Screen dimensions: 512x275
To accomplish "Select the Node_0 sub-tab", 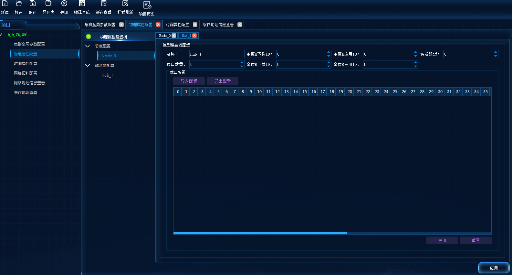I will click(165, 36).
